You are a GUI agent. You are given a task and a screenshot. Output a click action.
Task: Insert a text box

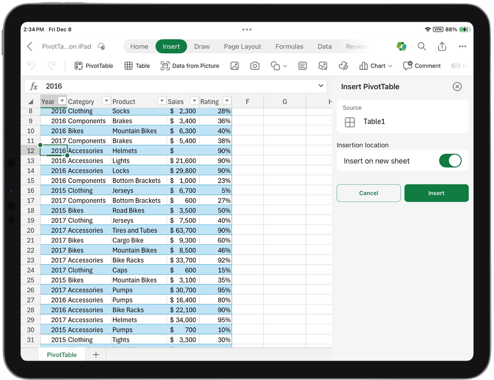301,65
